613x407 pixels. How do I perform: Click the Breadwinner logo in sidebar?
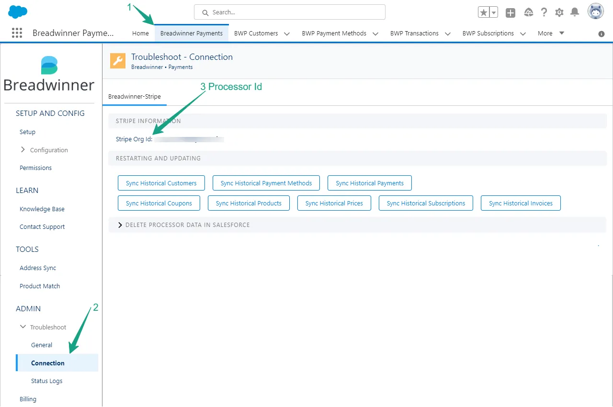pos(49,74)
